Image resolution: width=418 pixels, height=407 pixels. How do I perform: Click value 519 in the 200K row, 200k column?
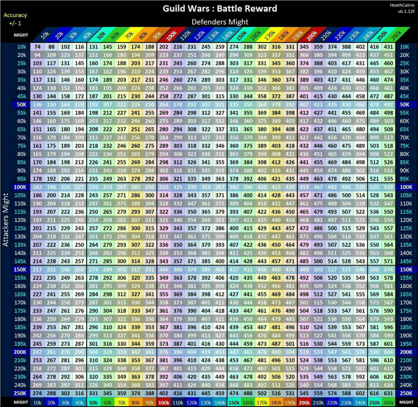click(304, 352)
